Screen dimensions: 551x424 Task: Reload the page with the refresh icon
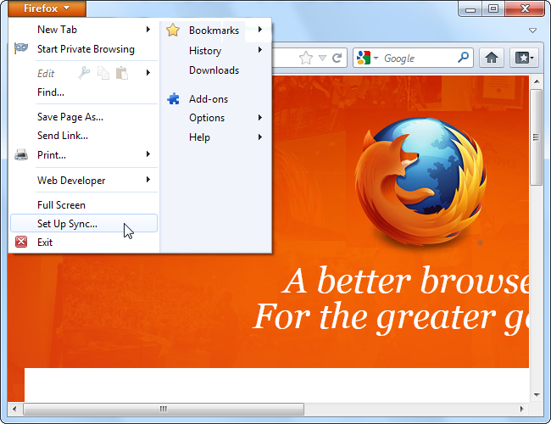[337, 59]
